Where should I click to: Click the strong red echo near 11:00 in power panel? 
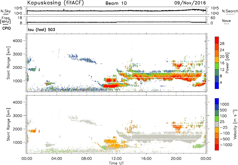tap(110, 86)
